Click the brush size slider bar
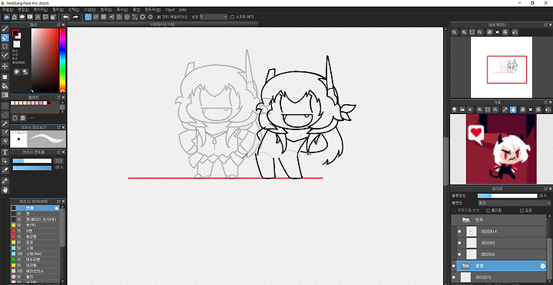This screenshot has height=285, width=553. (x=32, y=161)
